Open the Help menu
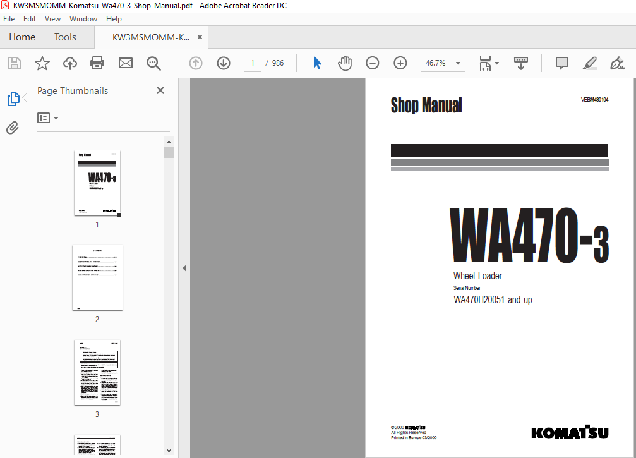This screenshot has width=636, height=458. [x=114, y=19]
